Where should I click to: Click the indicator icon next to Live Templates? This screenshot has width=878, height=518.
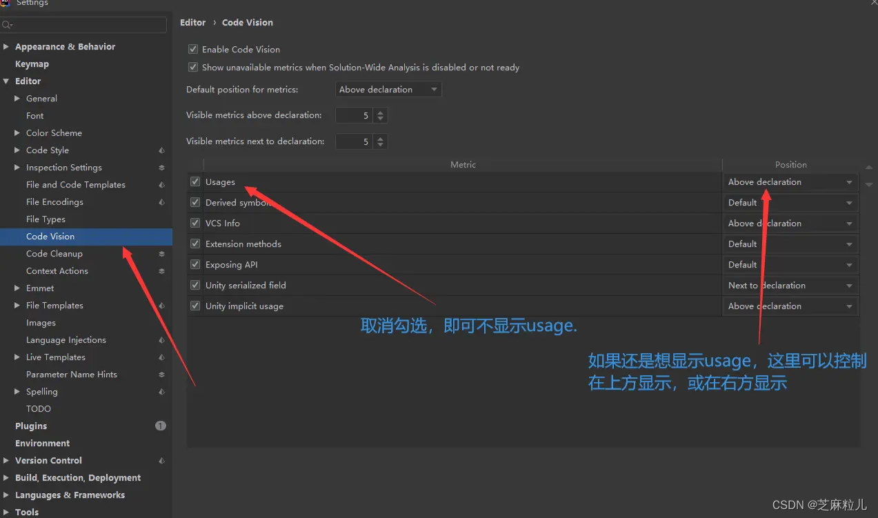coord(161,357)
